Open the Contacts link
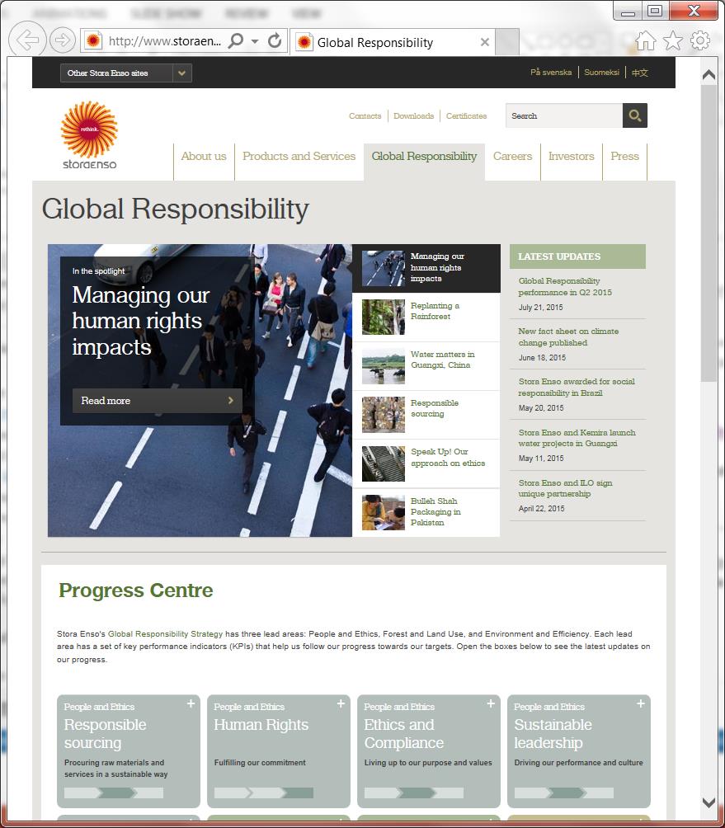Screen dimensions: 725x828 (x=365, y=115)
